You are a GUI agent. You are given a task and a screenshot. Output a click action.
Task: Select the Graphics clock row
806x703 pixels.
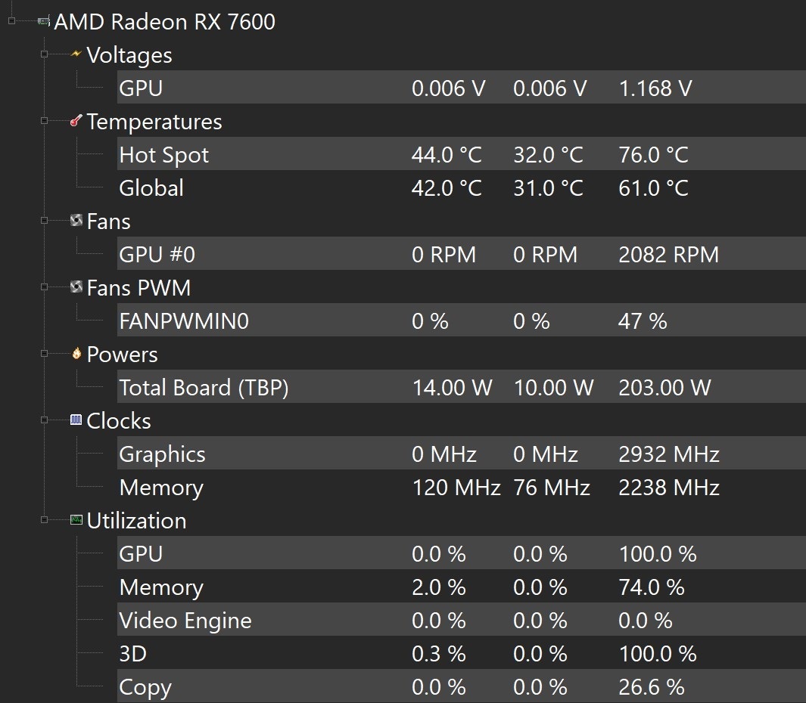[162, 454]
